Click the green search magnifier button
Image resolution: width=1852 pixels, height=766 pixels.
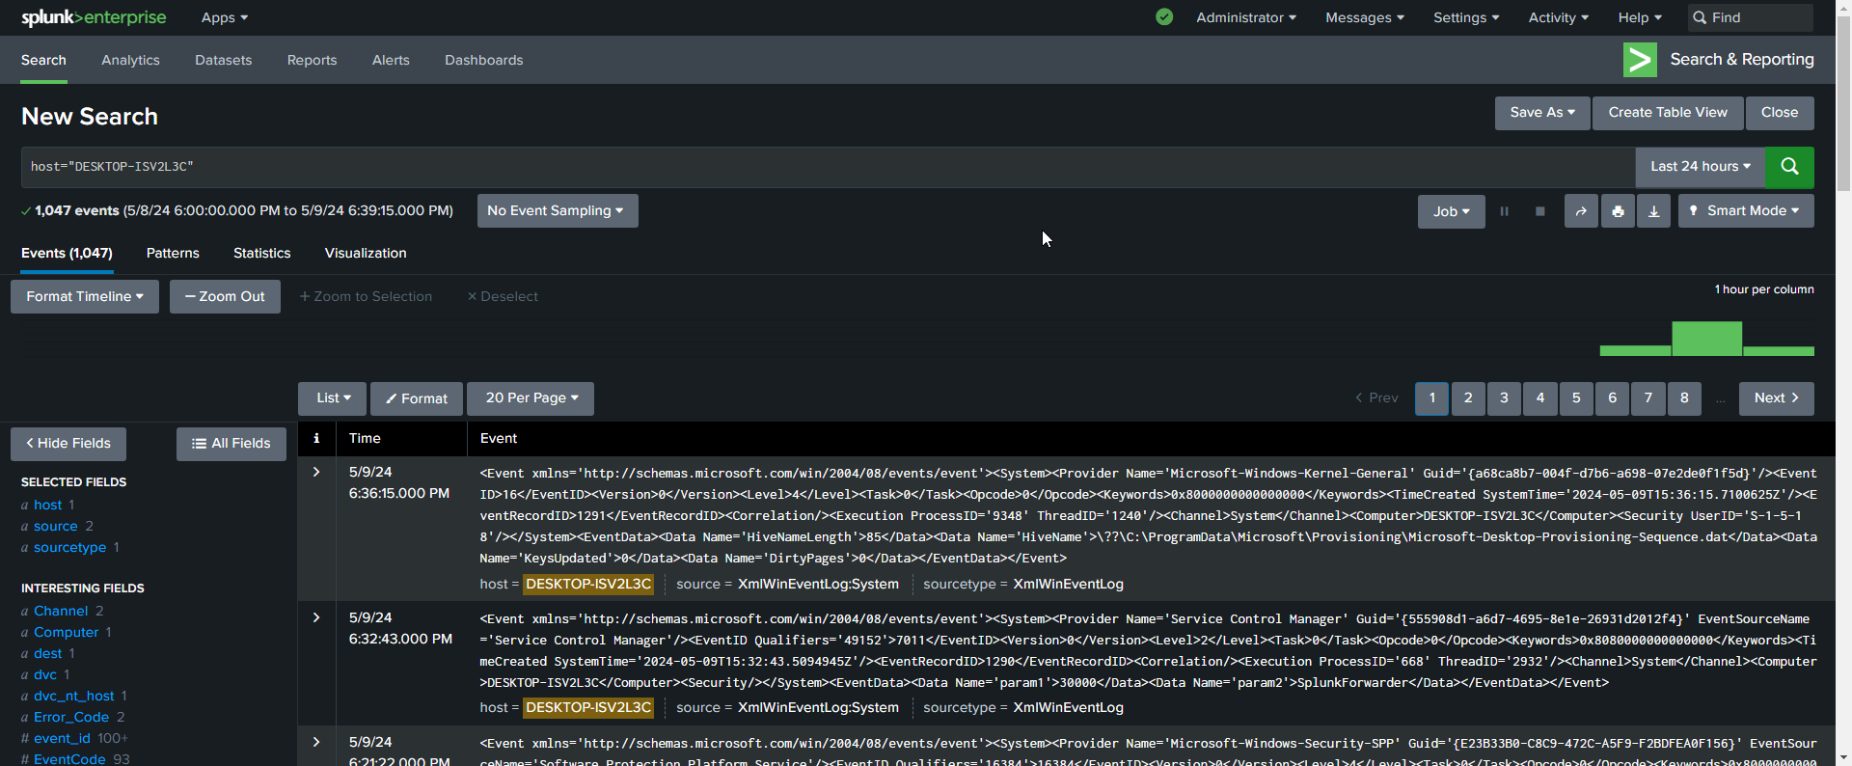click(1789, 167)
